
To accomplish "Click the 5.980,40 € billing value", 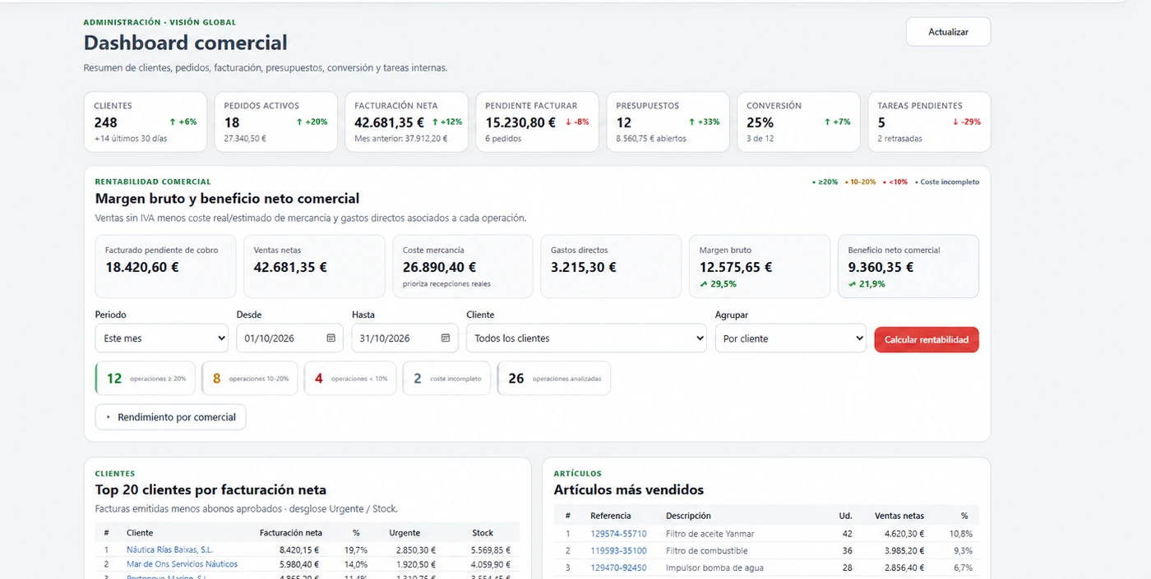I will pyautogui.click(x=299, y=564).
